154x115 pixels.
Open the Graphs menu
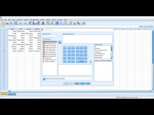42,20
